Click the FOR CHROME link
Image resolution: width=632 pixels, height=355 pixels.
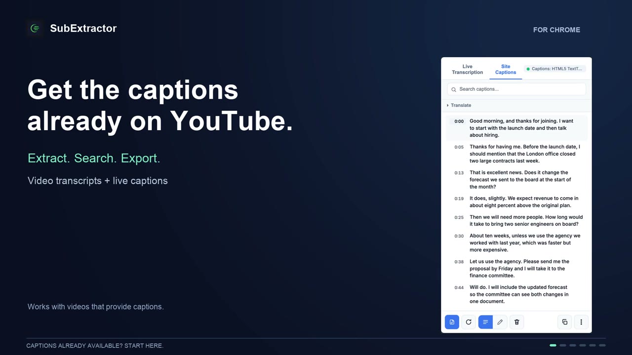pyautogui.click(x=556, y=30)
